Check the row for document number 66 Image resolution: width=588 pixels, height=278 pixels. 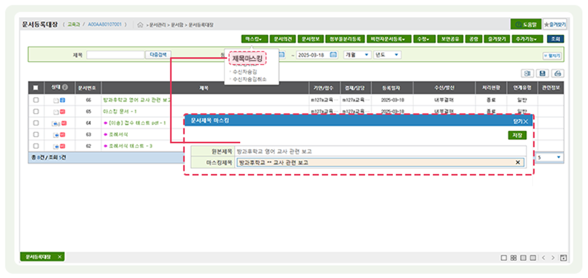[x=36, y=101]
